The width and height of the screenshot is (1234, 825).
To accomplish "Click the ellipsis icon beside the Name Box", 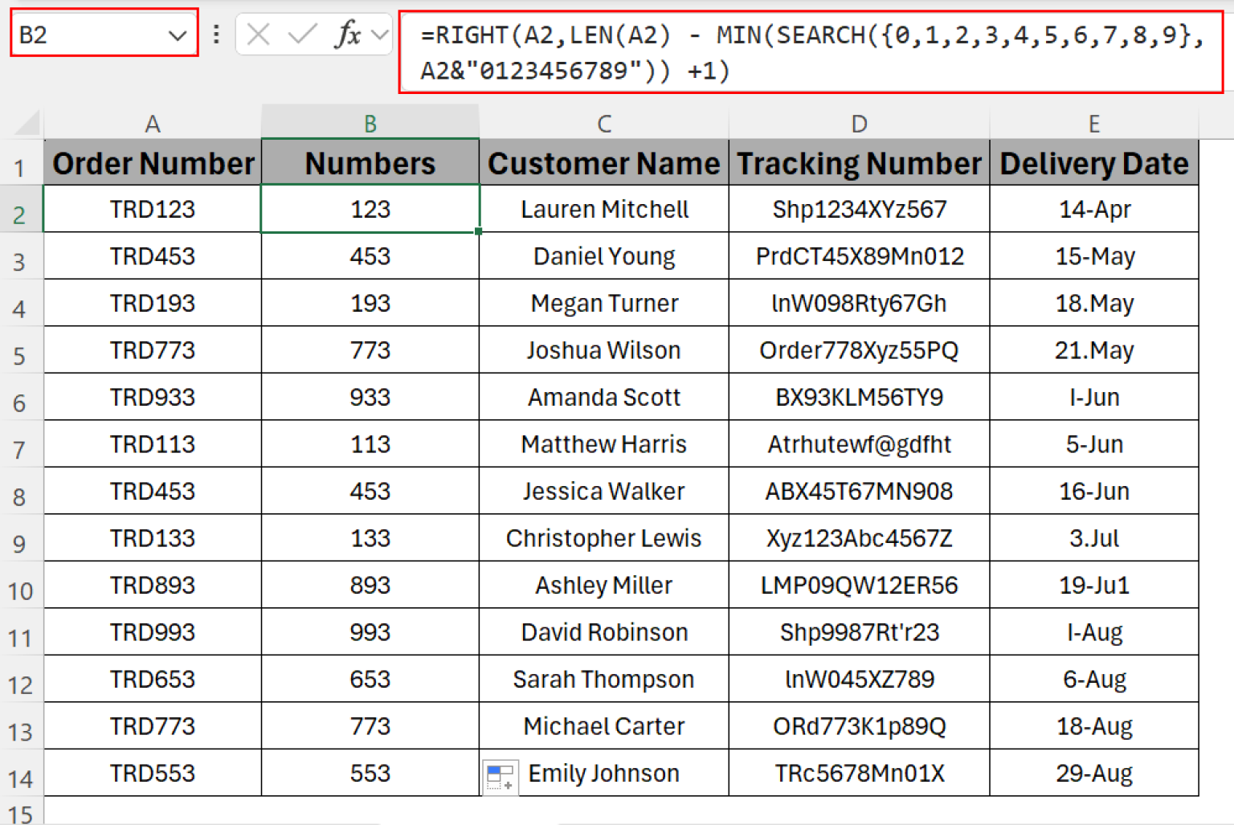I will click(215, 34).
